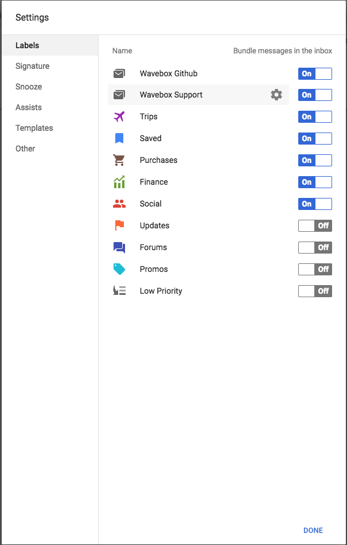Select the Low Priority list icon

click(119, 291)
